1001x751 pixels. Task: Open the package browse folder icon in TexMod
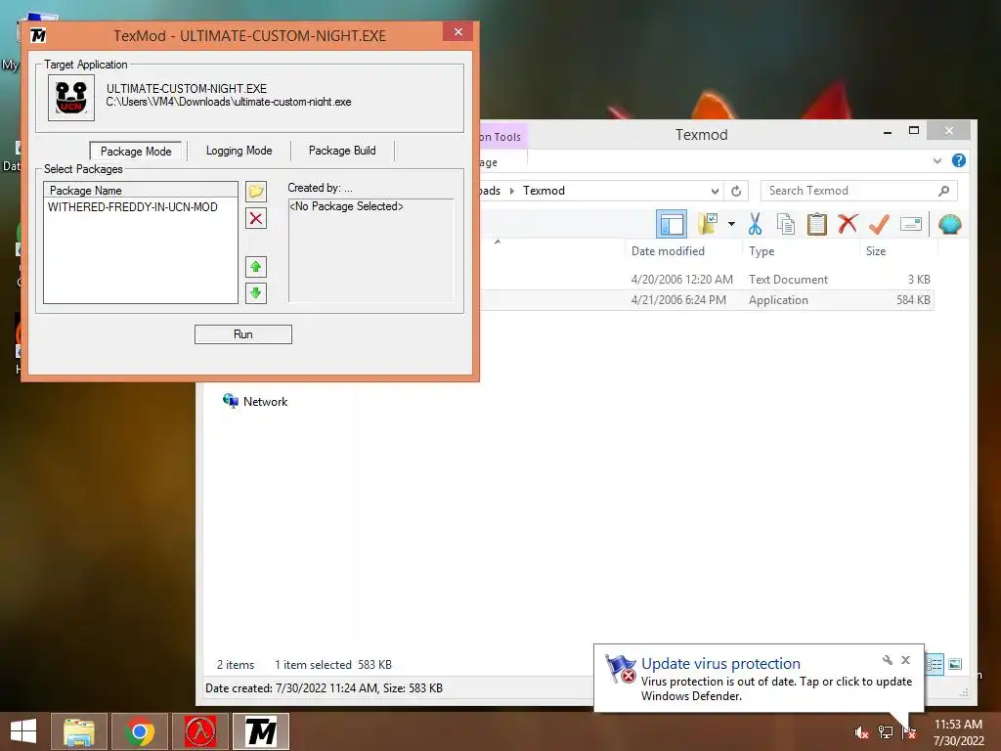click(256, 191)
